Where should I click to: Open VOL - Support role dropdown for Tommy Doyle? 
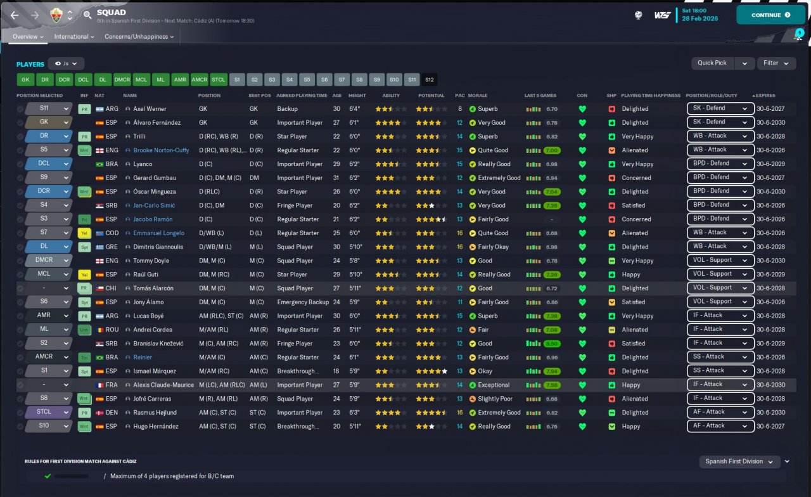click(x=720, y=261)
